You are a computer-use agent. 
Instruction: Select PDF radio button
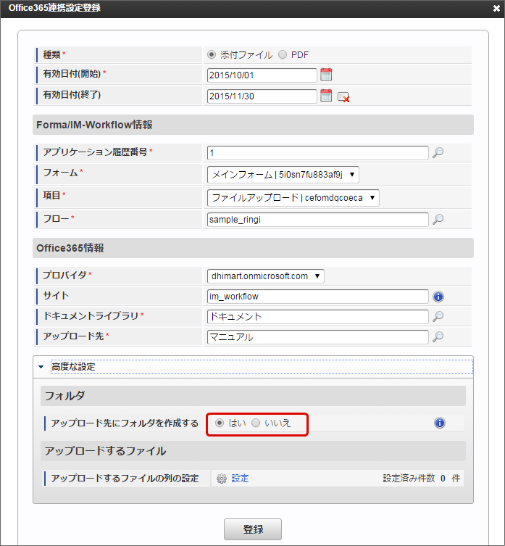[283, 54]
